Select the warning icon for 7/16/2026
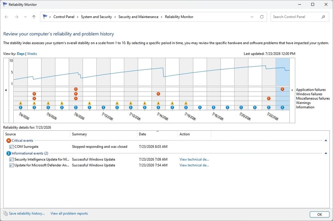 (186, 103)
